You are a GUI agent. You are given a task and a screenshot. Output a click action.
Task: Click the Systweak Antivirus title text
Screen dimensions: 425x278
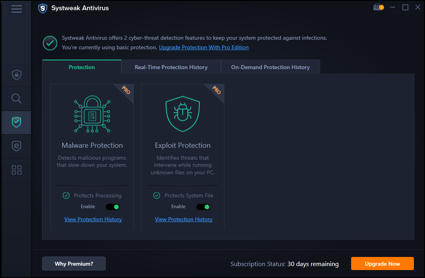pos(80,8)
